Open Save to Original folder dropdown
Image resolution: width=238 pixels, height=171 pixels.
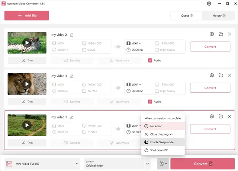tap(116, 164)
